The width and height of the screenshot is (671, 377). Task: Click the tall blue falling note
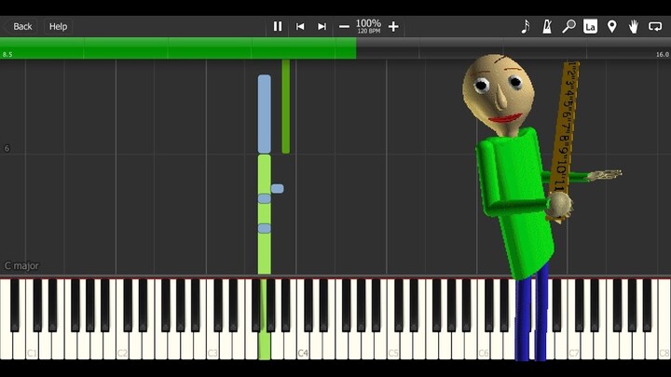pos(264,114)
